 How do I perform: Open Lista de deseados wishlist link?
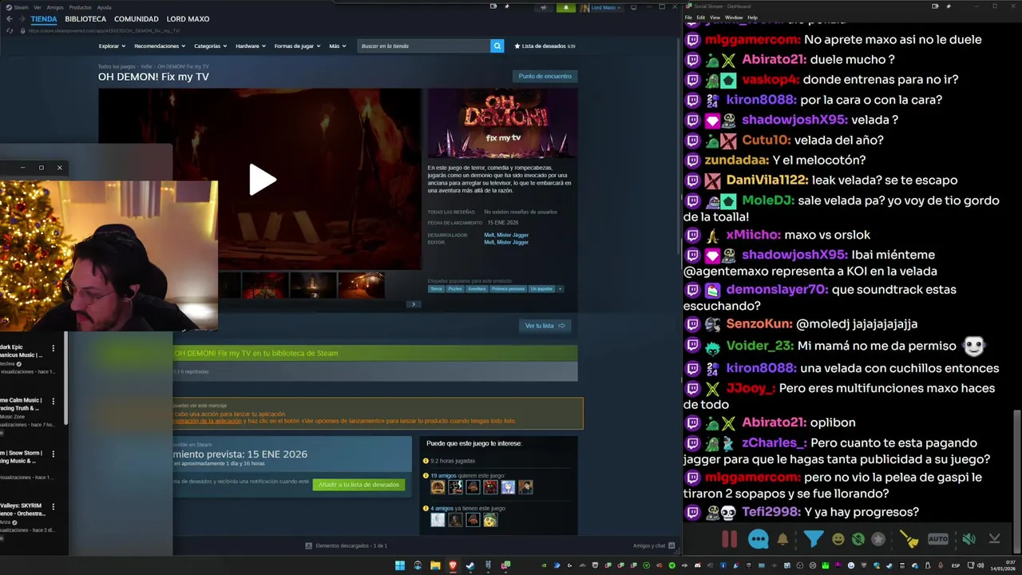click(x=545, y=46)
